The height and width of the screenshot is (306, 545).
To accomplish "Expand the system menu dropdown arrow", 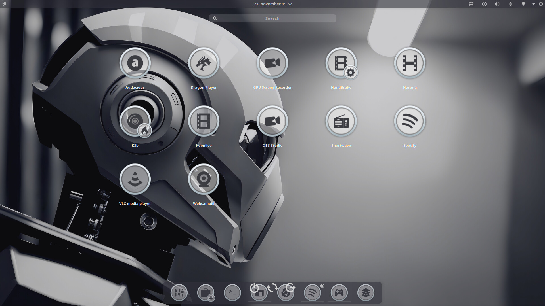I will tap(533, 4).
